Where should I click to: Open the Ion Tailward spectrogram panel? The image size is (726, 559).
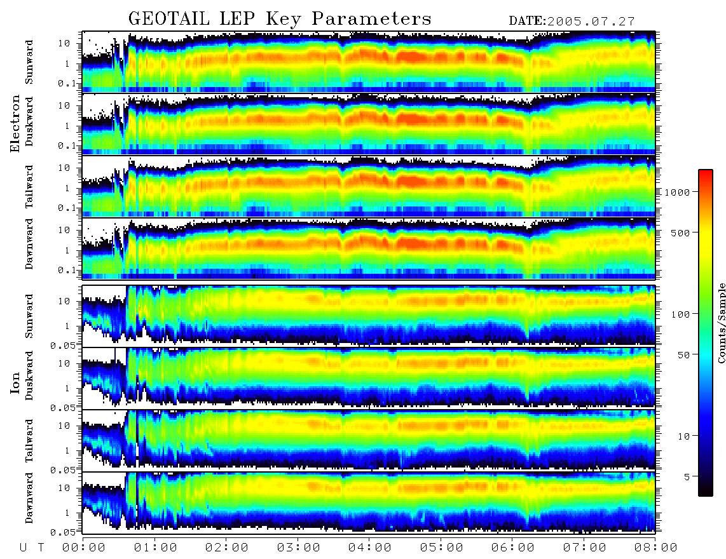coord(369,441)
